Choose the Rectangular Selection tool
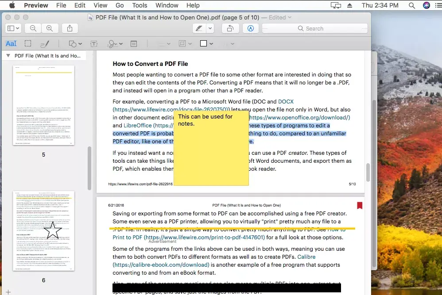Image resolution: width=442 pixels, height=295 pixels. [28, 44]
